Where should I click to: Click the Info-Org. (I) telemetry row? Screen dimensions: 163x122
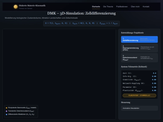coord(139,76)
